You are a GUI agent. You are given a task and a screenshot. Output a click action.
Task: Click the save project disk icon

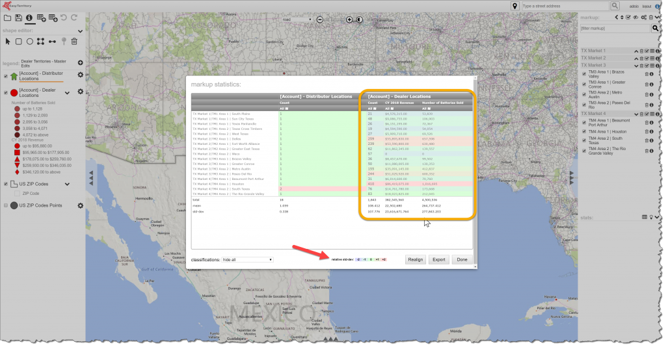pos(18,18)
